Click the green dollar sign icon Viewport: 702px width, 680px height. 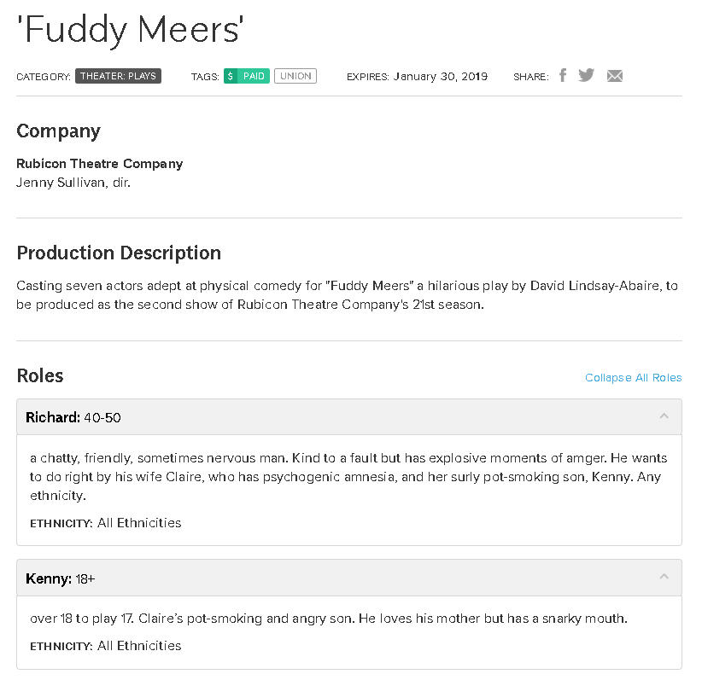pos(230,76)
